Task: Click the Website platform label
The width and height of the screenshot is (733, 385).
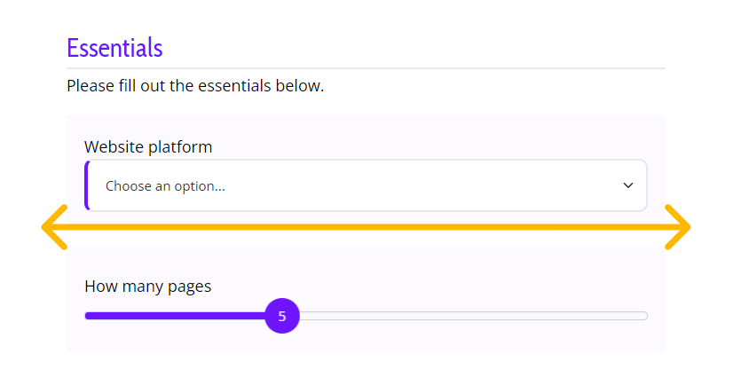Action: point(148,146)
